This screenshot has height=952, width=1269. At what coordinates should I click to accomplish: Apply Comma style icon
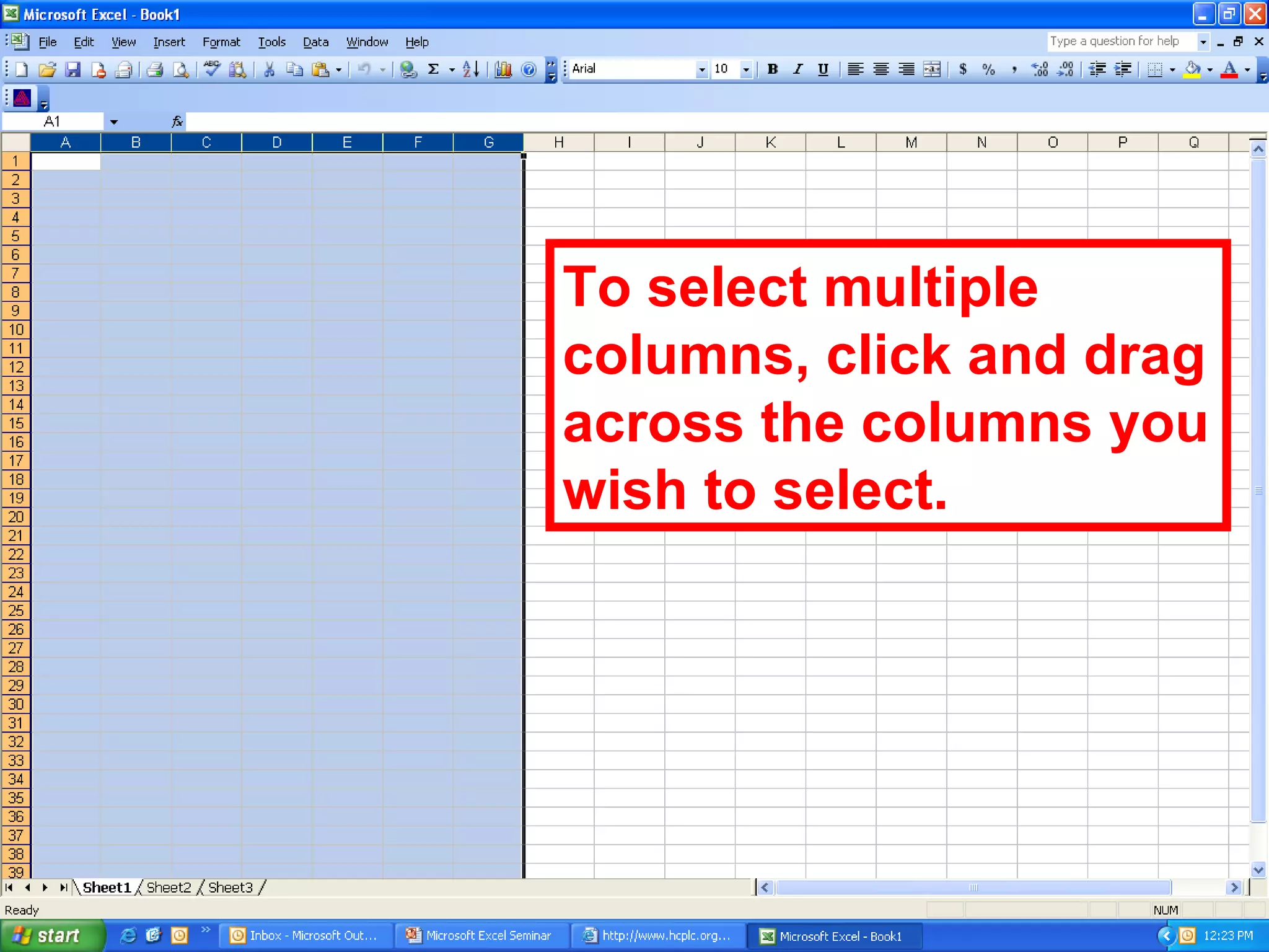coord(1014,69)
